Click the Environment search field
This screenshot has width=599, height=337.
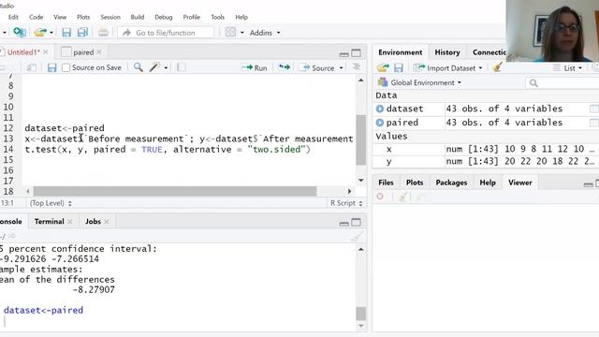[563, 83]
